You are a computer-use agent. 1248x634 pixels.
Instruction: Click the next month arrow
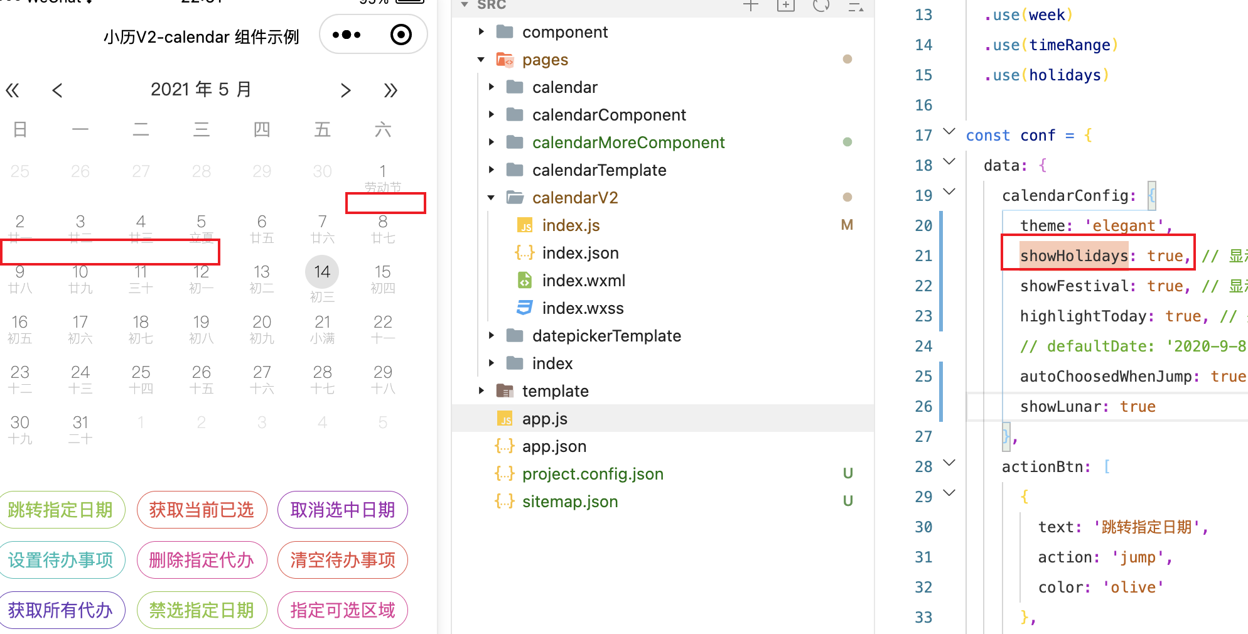click(346, 90)
